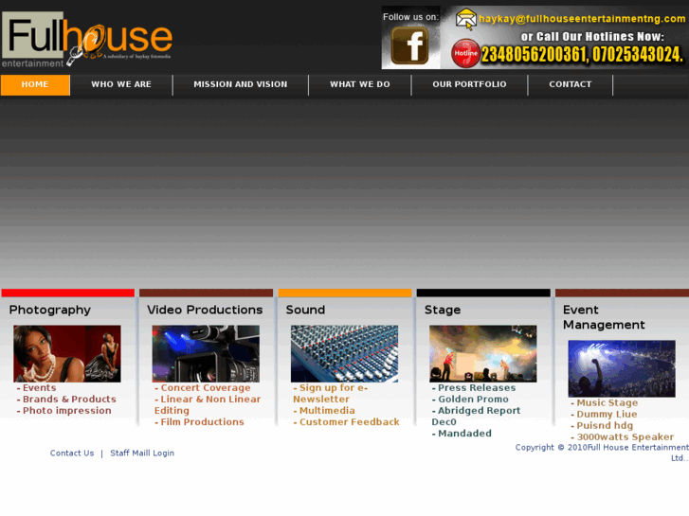This screenshot has height=516, width=689.
Task: Select Photo impression under Photography
Action: click(x=66, y=411)
